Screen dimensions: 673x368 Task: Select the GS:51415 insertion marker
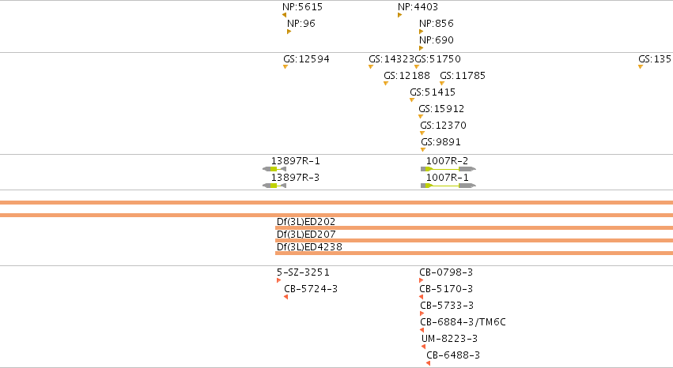pos(412,100)
